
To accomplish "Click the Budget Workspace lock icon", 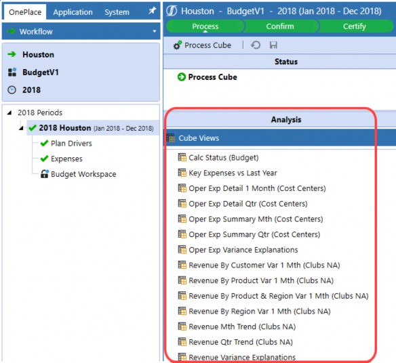I will pos(45,174).
